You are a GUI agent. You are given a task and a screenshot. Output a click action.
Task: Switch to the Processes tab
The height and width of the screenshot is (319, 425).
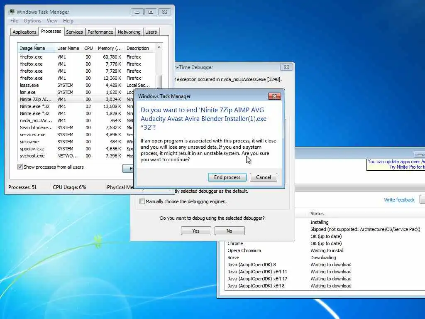pos(51,31)
